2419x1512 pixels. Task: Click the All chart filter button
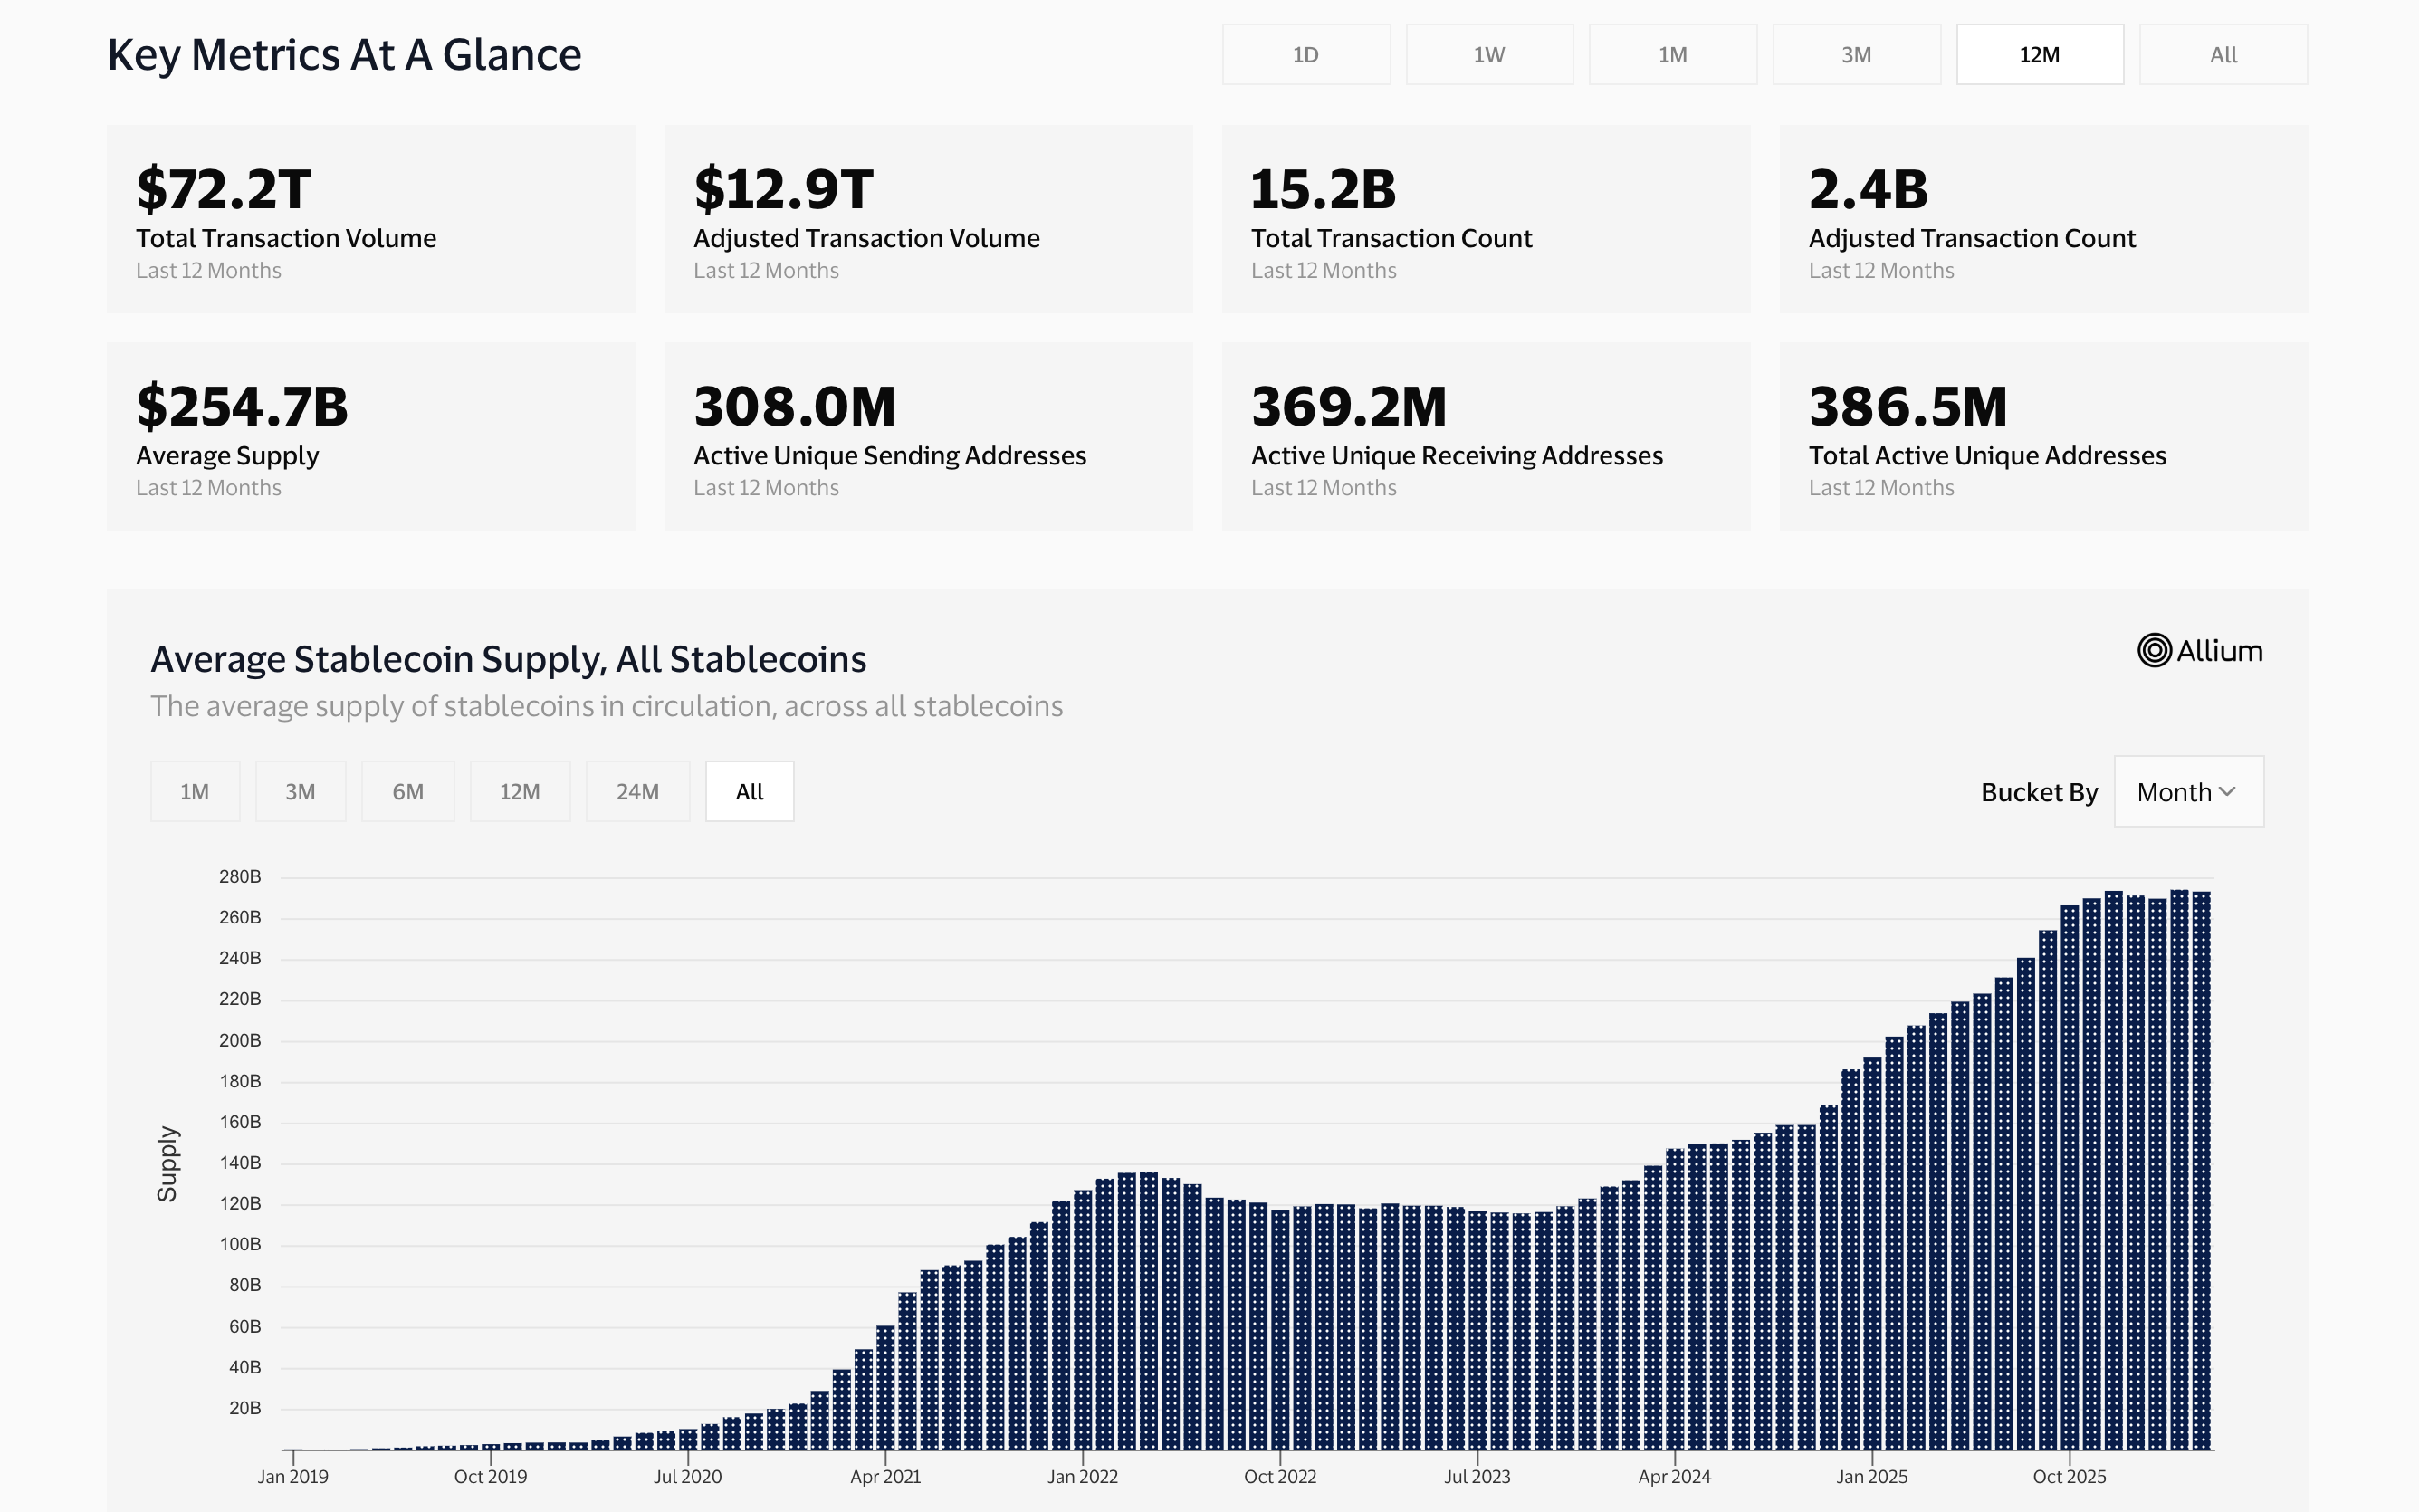(x=750, y=791)
